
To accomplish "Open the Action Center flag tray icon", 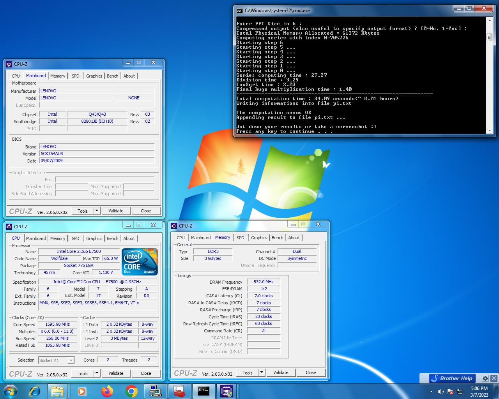I will pyautogui.click(x=450, y=392).
